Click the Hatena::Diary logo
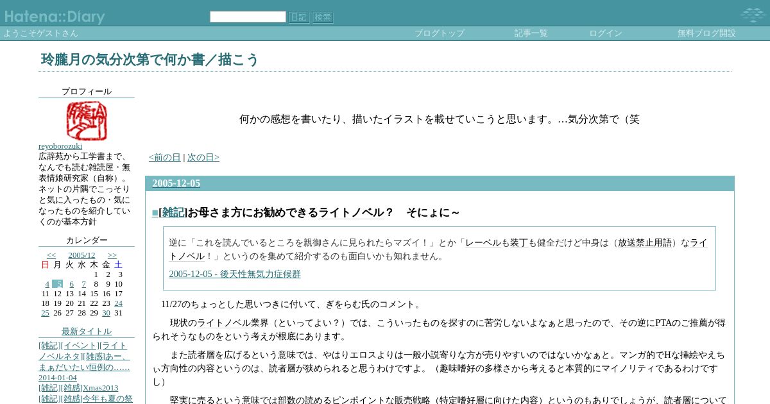 (x=54, y=17)
